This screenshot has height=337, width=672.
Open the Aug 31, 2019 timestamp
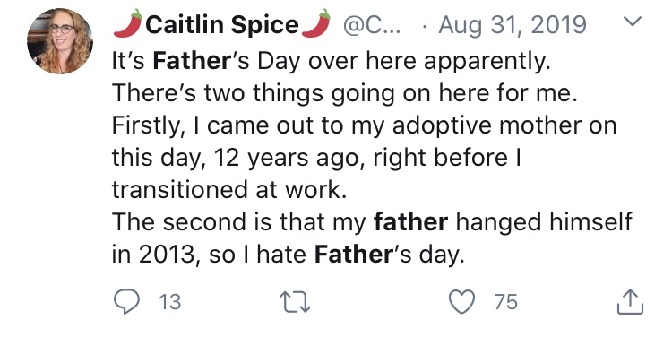tap(513, 25)
